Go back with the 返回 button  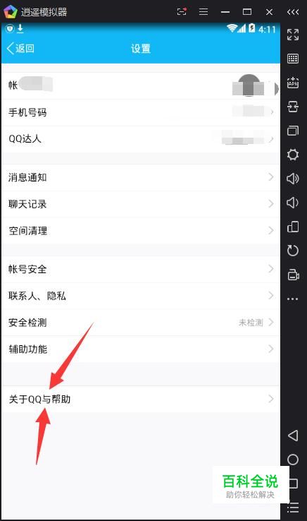pos(20,48)
